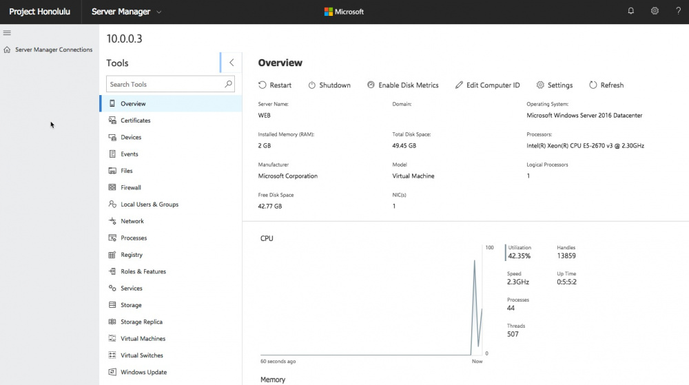Focus the Search Tools input field

[164, 84]
